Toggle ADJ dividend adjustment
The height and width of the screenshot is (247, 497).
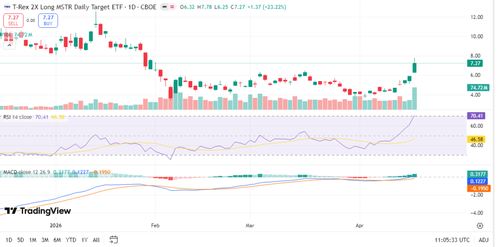coord(483,240)
